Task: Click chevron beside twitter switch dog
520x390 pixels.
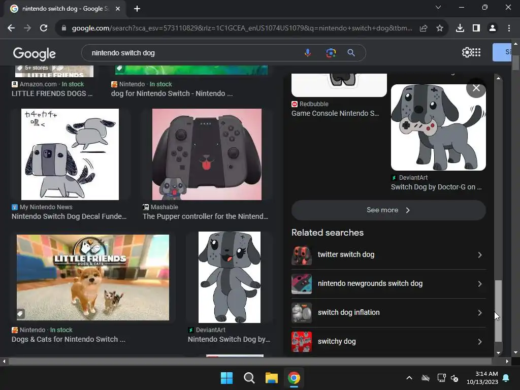Action: point(480,255)
